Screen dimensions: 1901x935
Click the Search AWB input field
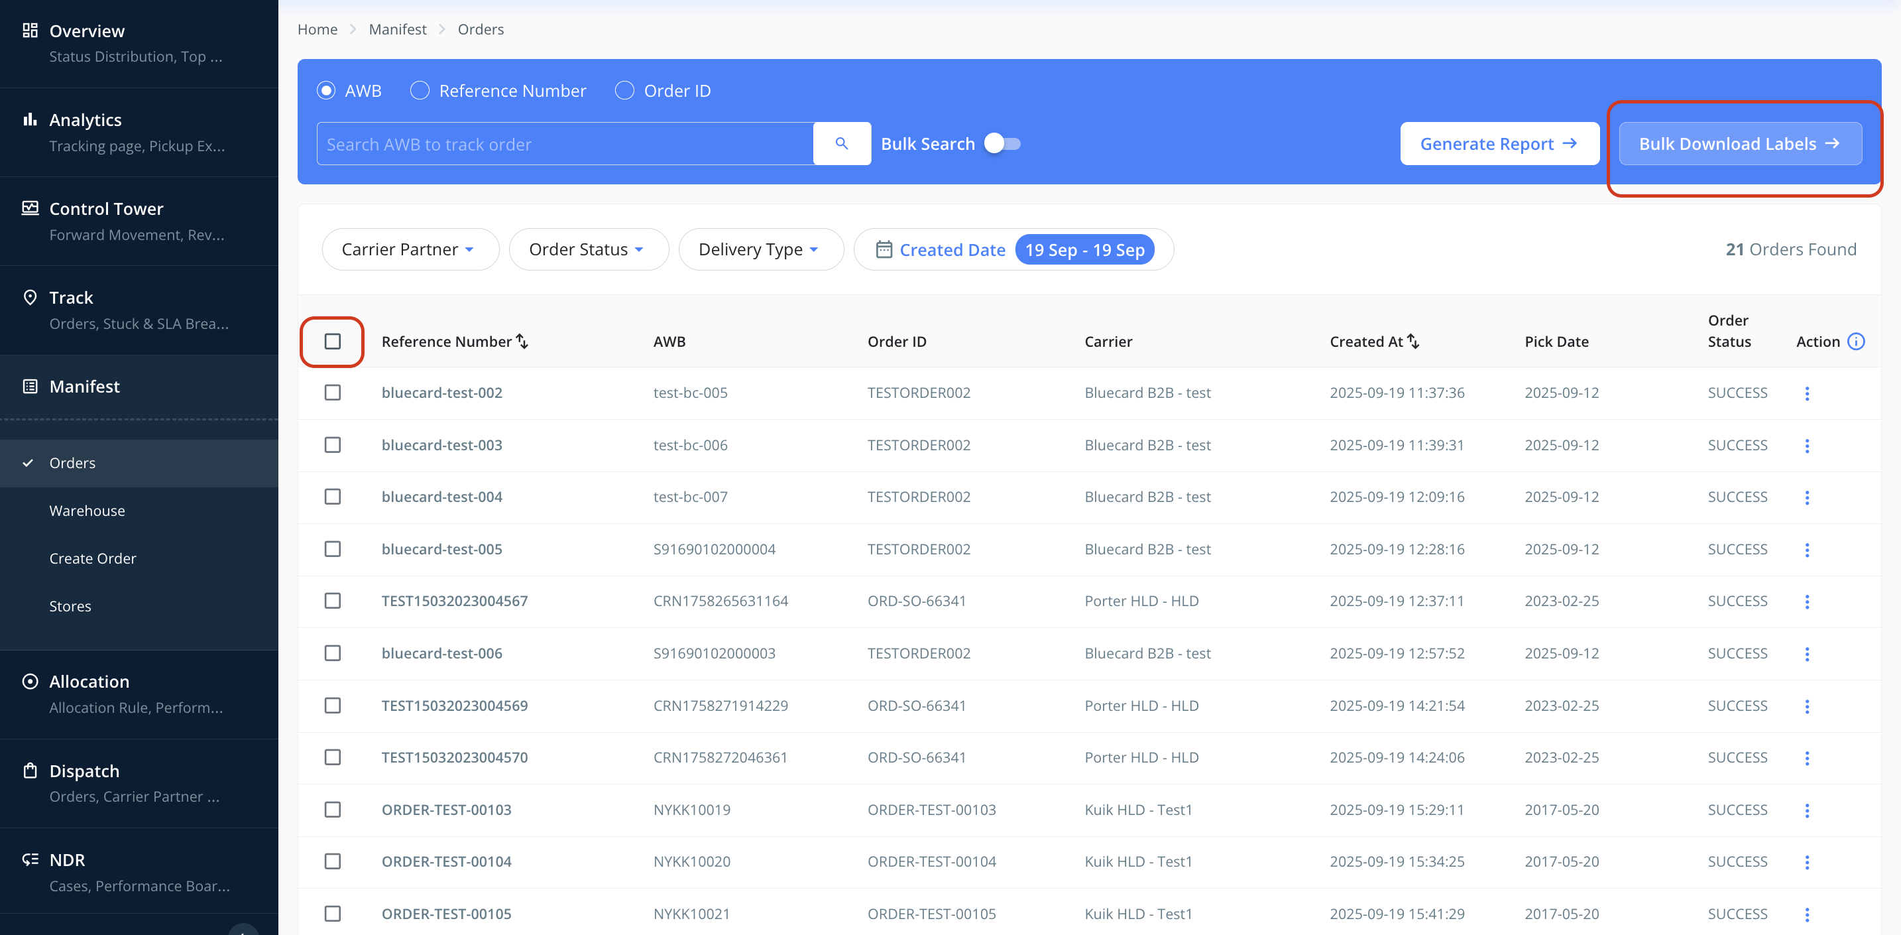[565, 143]
